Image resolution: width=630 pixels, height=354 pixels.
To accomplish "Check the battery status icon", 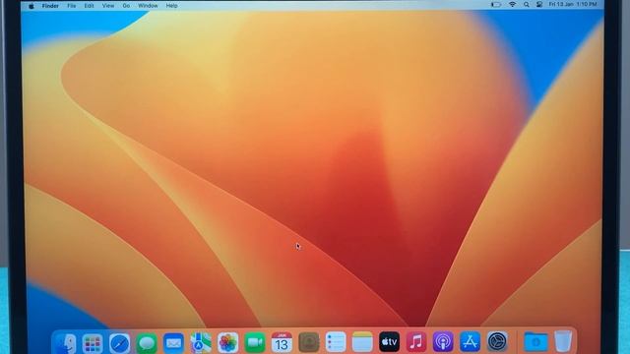I will pos(496,4).
